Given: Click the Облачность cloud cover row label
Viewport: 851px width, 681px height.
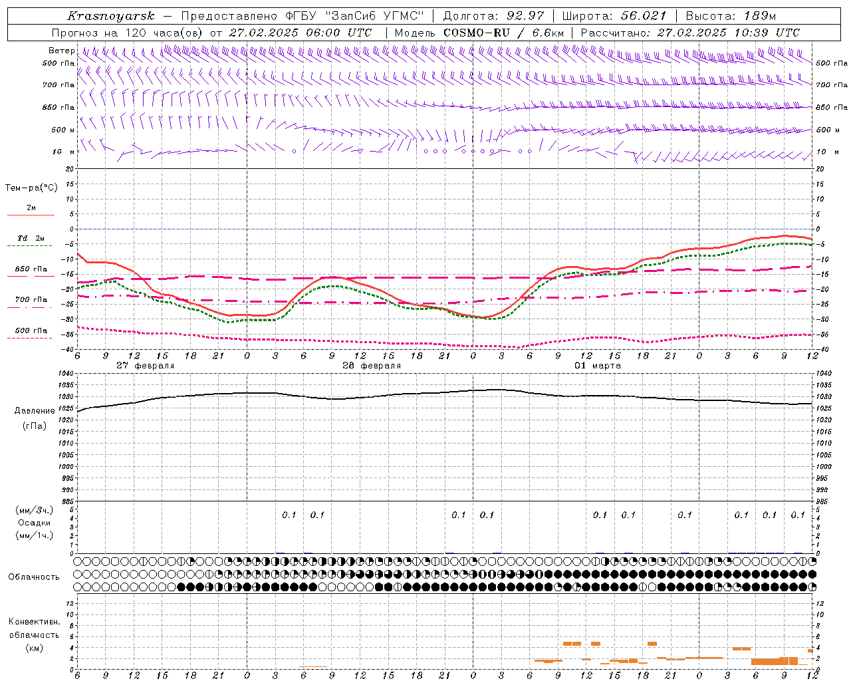Looking at the screenshot, I should pos(34,577).
